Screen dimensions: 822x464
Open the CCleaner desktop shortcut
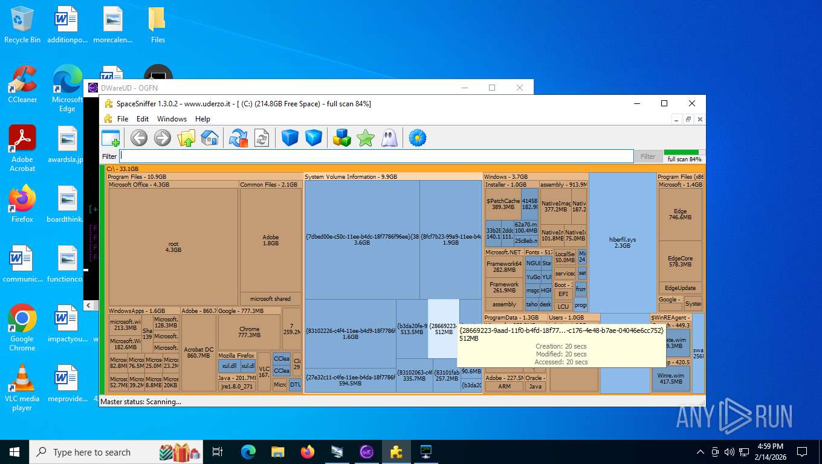22,85
